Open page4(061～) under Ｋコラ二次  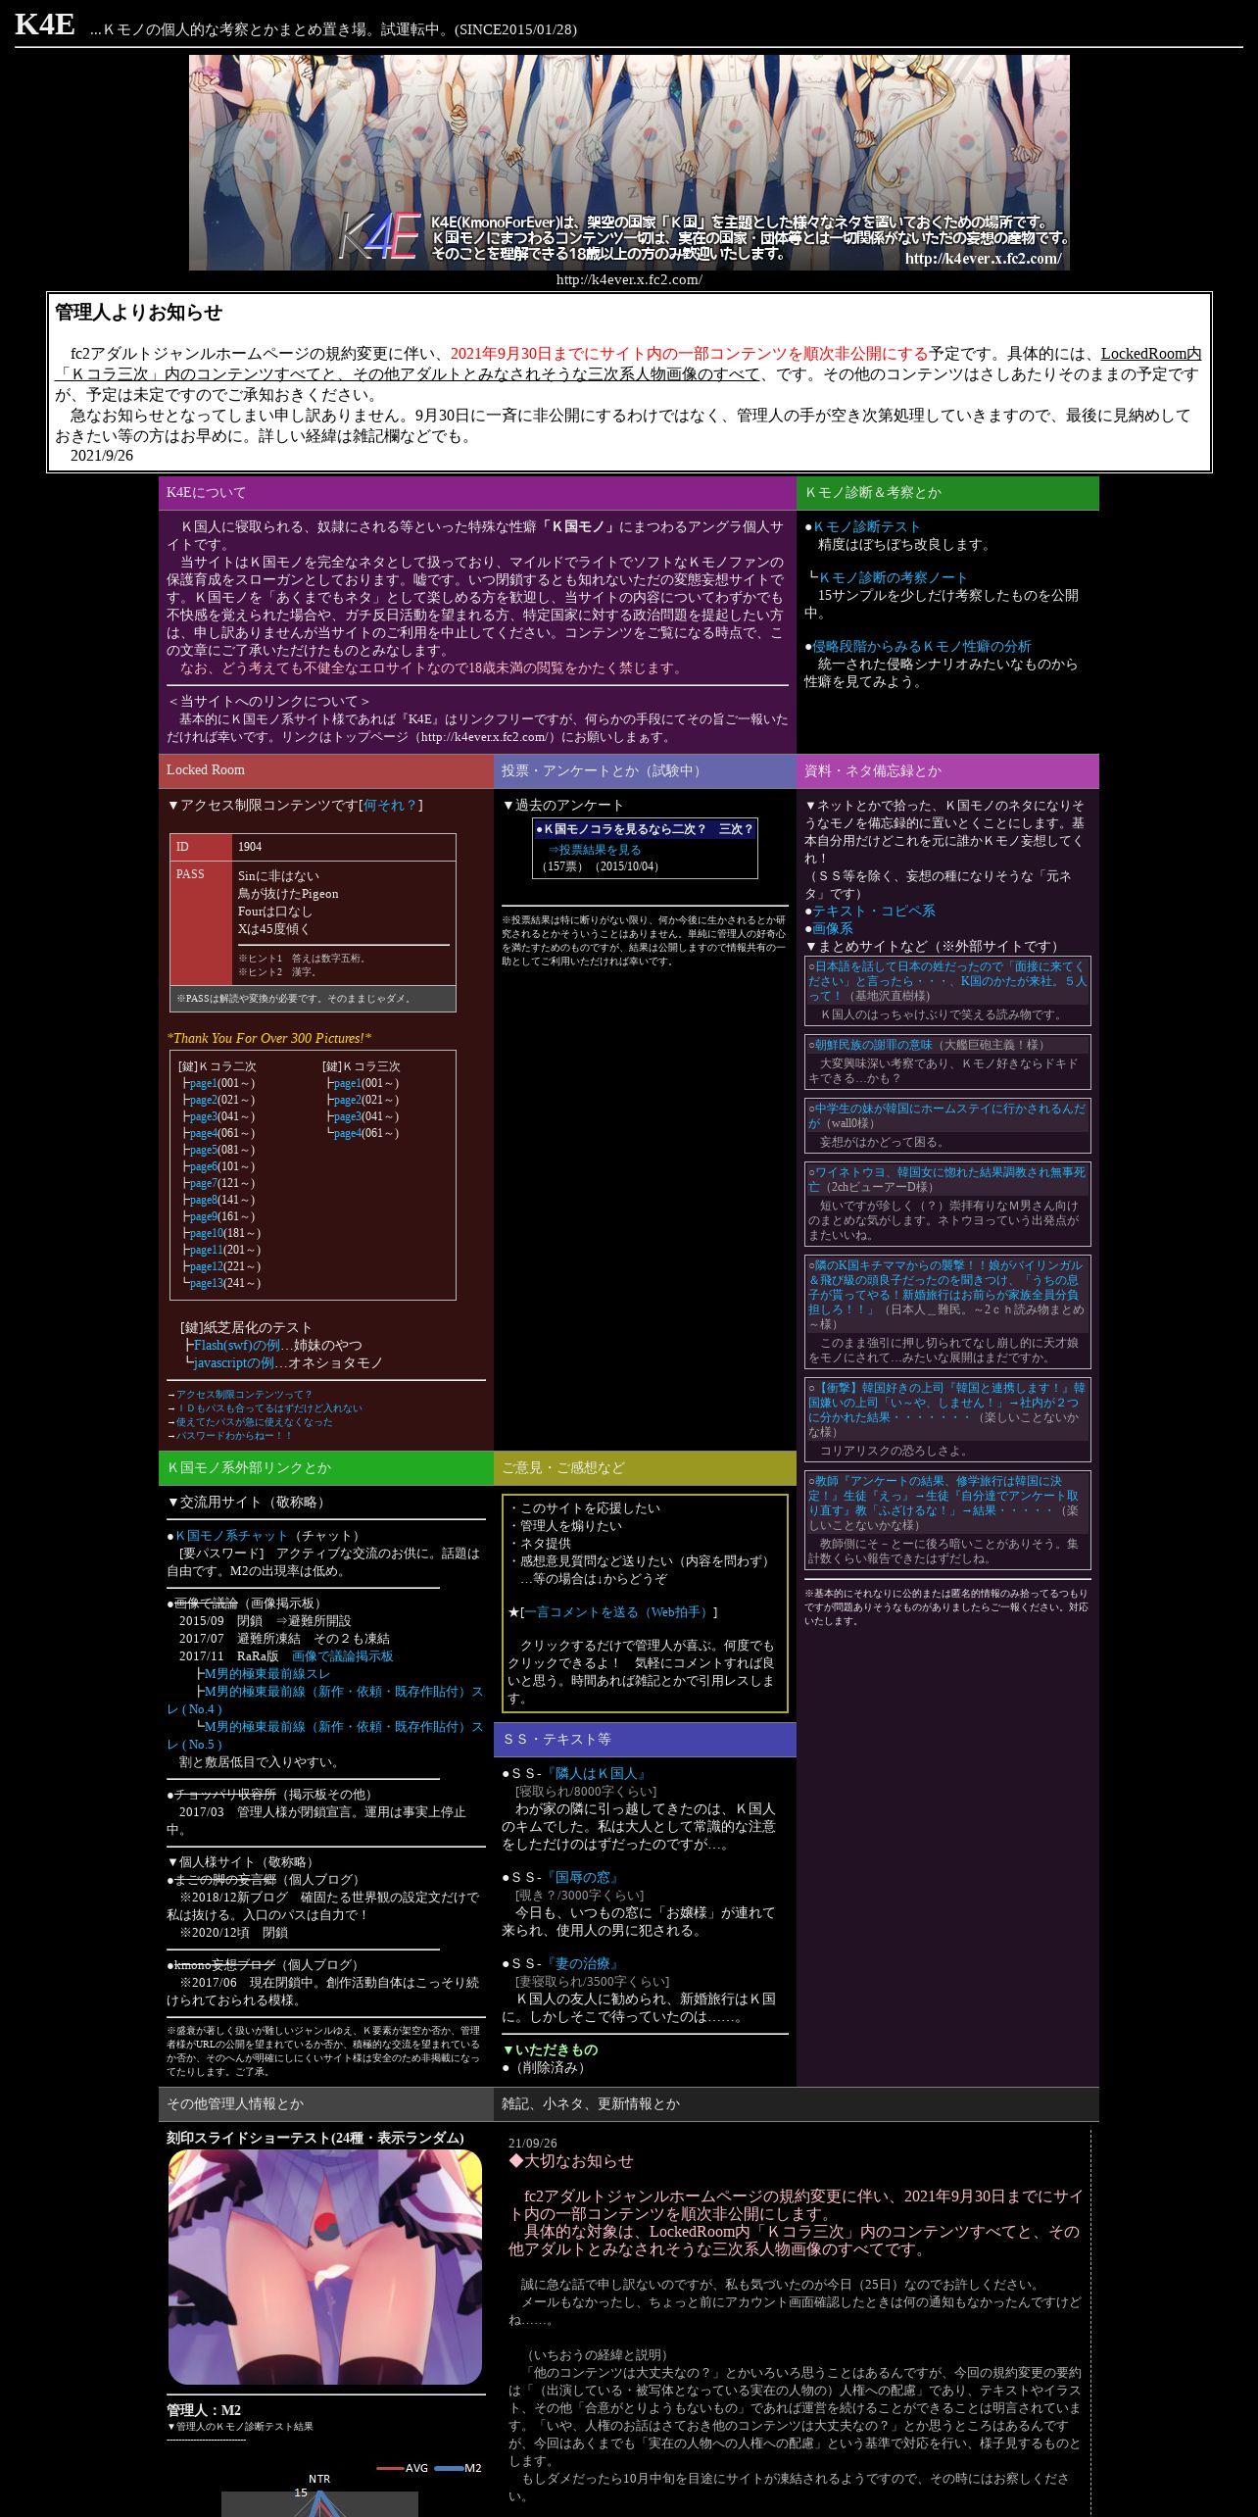(x=204, y=1133)
